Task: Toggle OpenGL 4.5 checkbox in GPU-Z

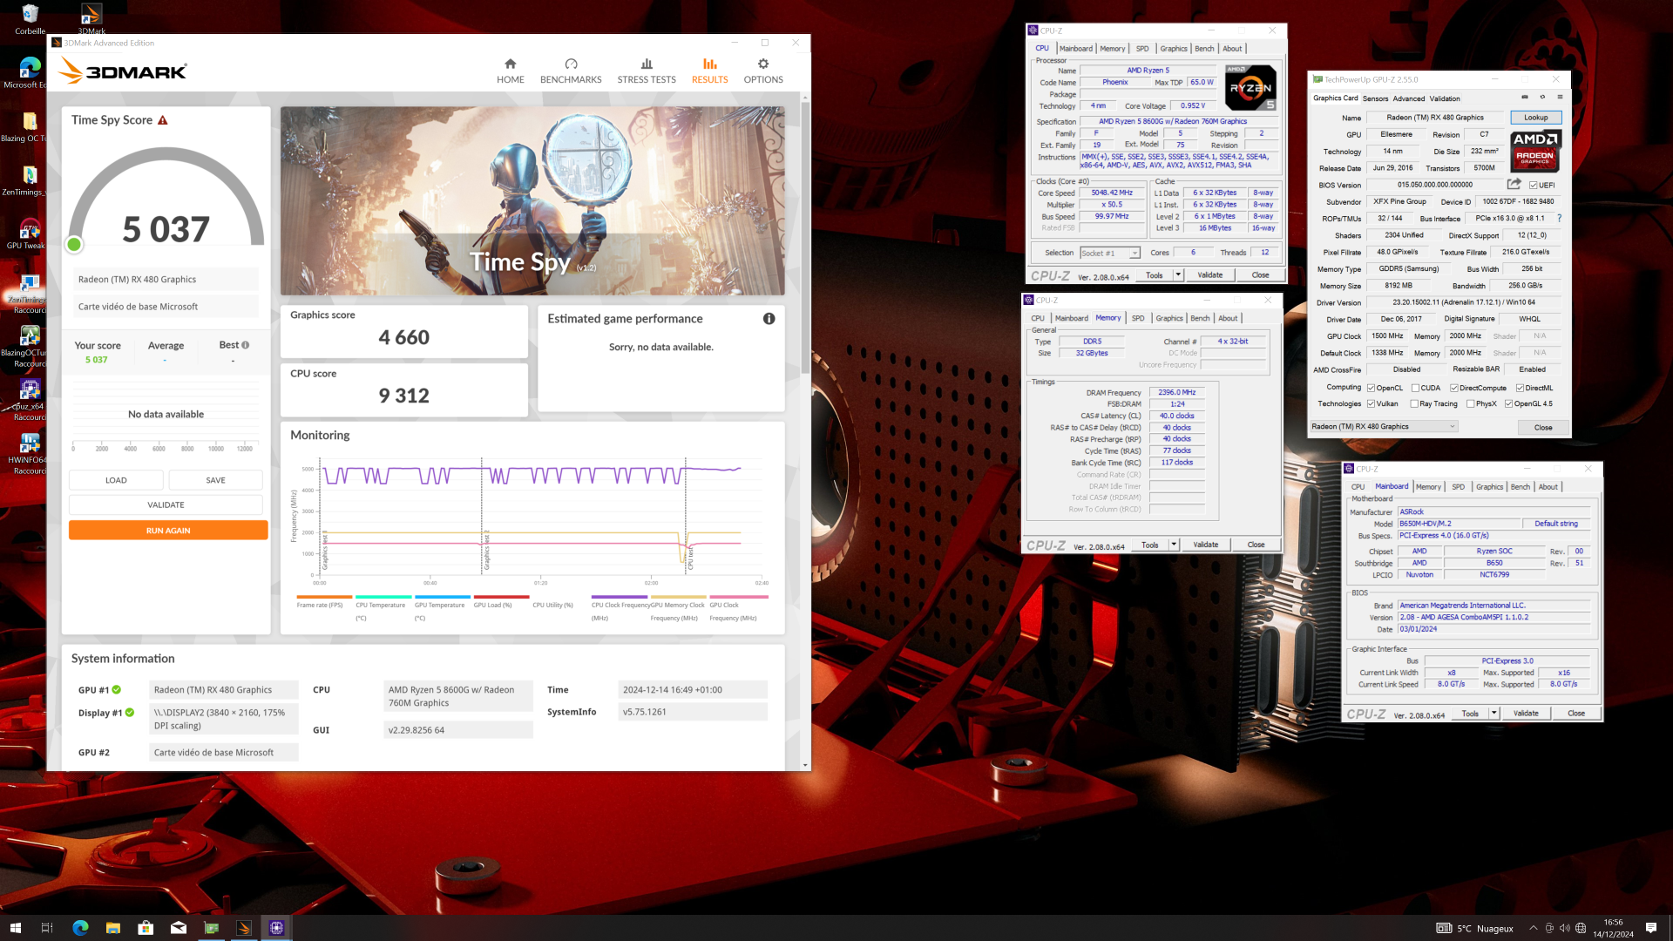Action: (1508, 403)
